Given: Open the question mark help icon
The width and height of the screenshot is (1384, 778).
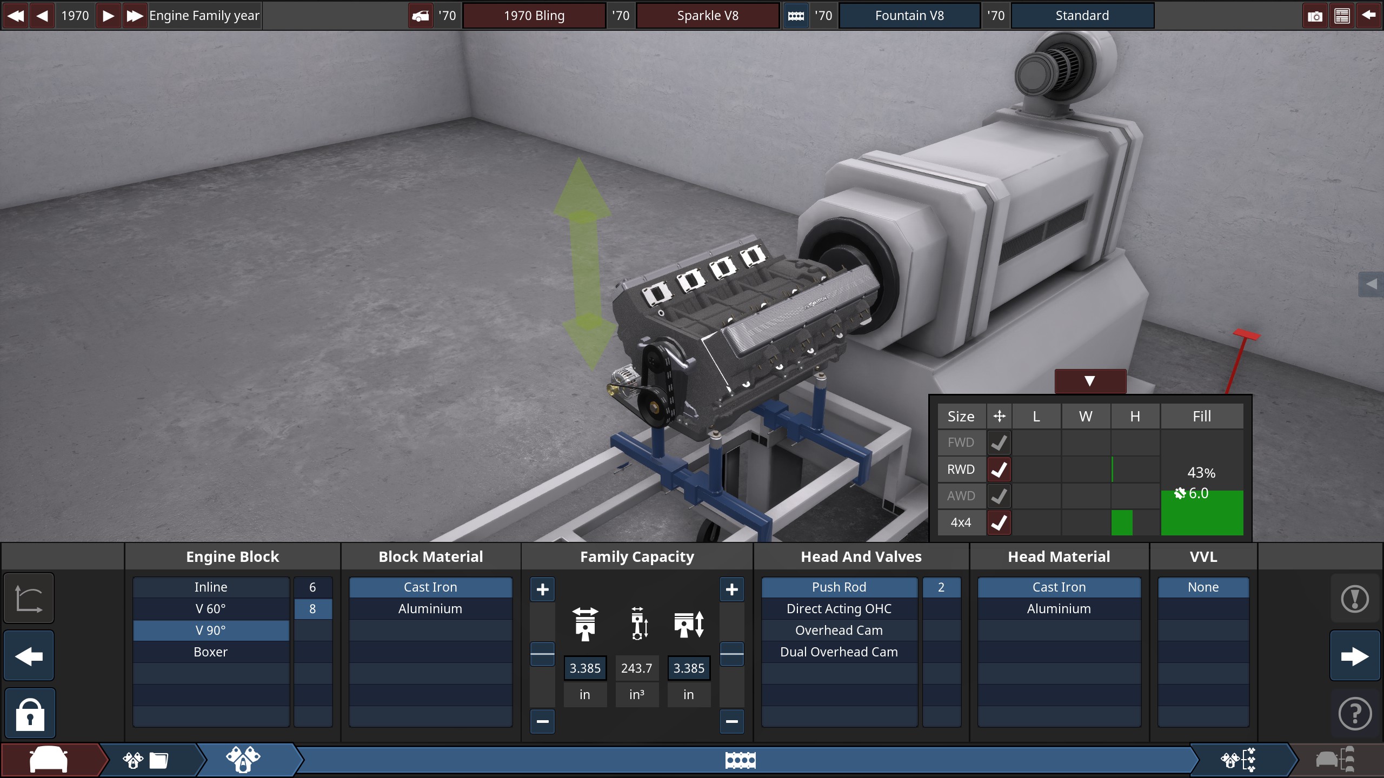Looking at the screenshot, I should (1355, 714).
